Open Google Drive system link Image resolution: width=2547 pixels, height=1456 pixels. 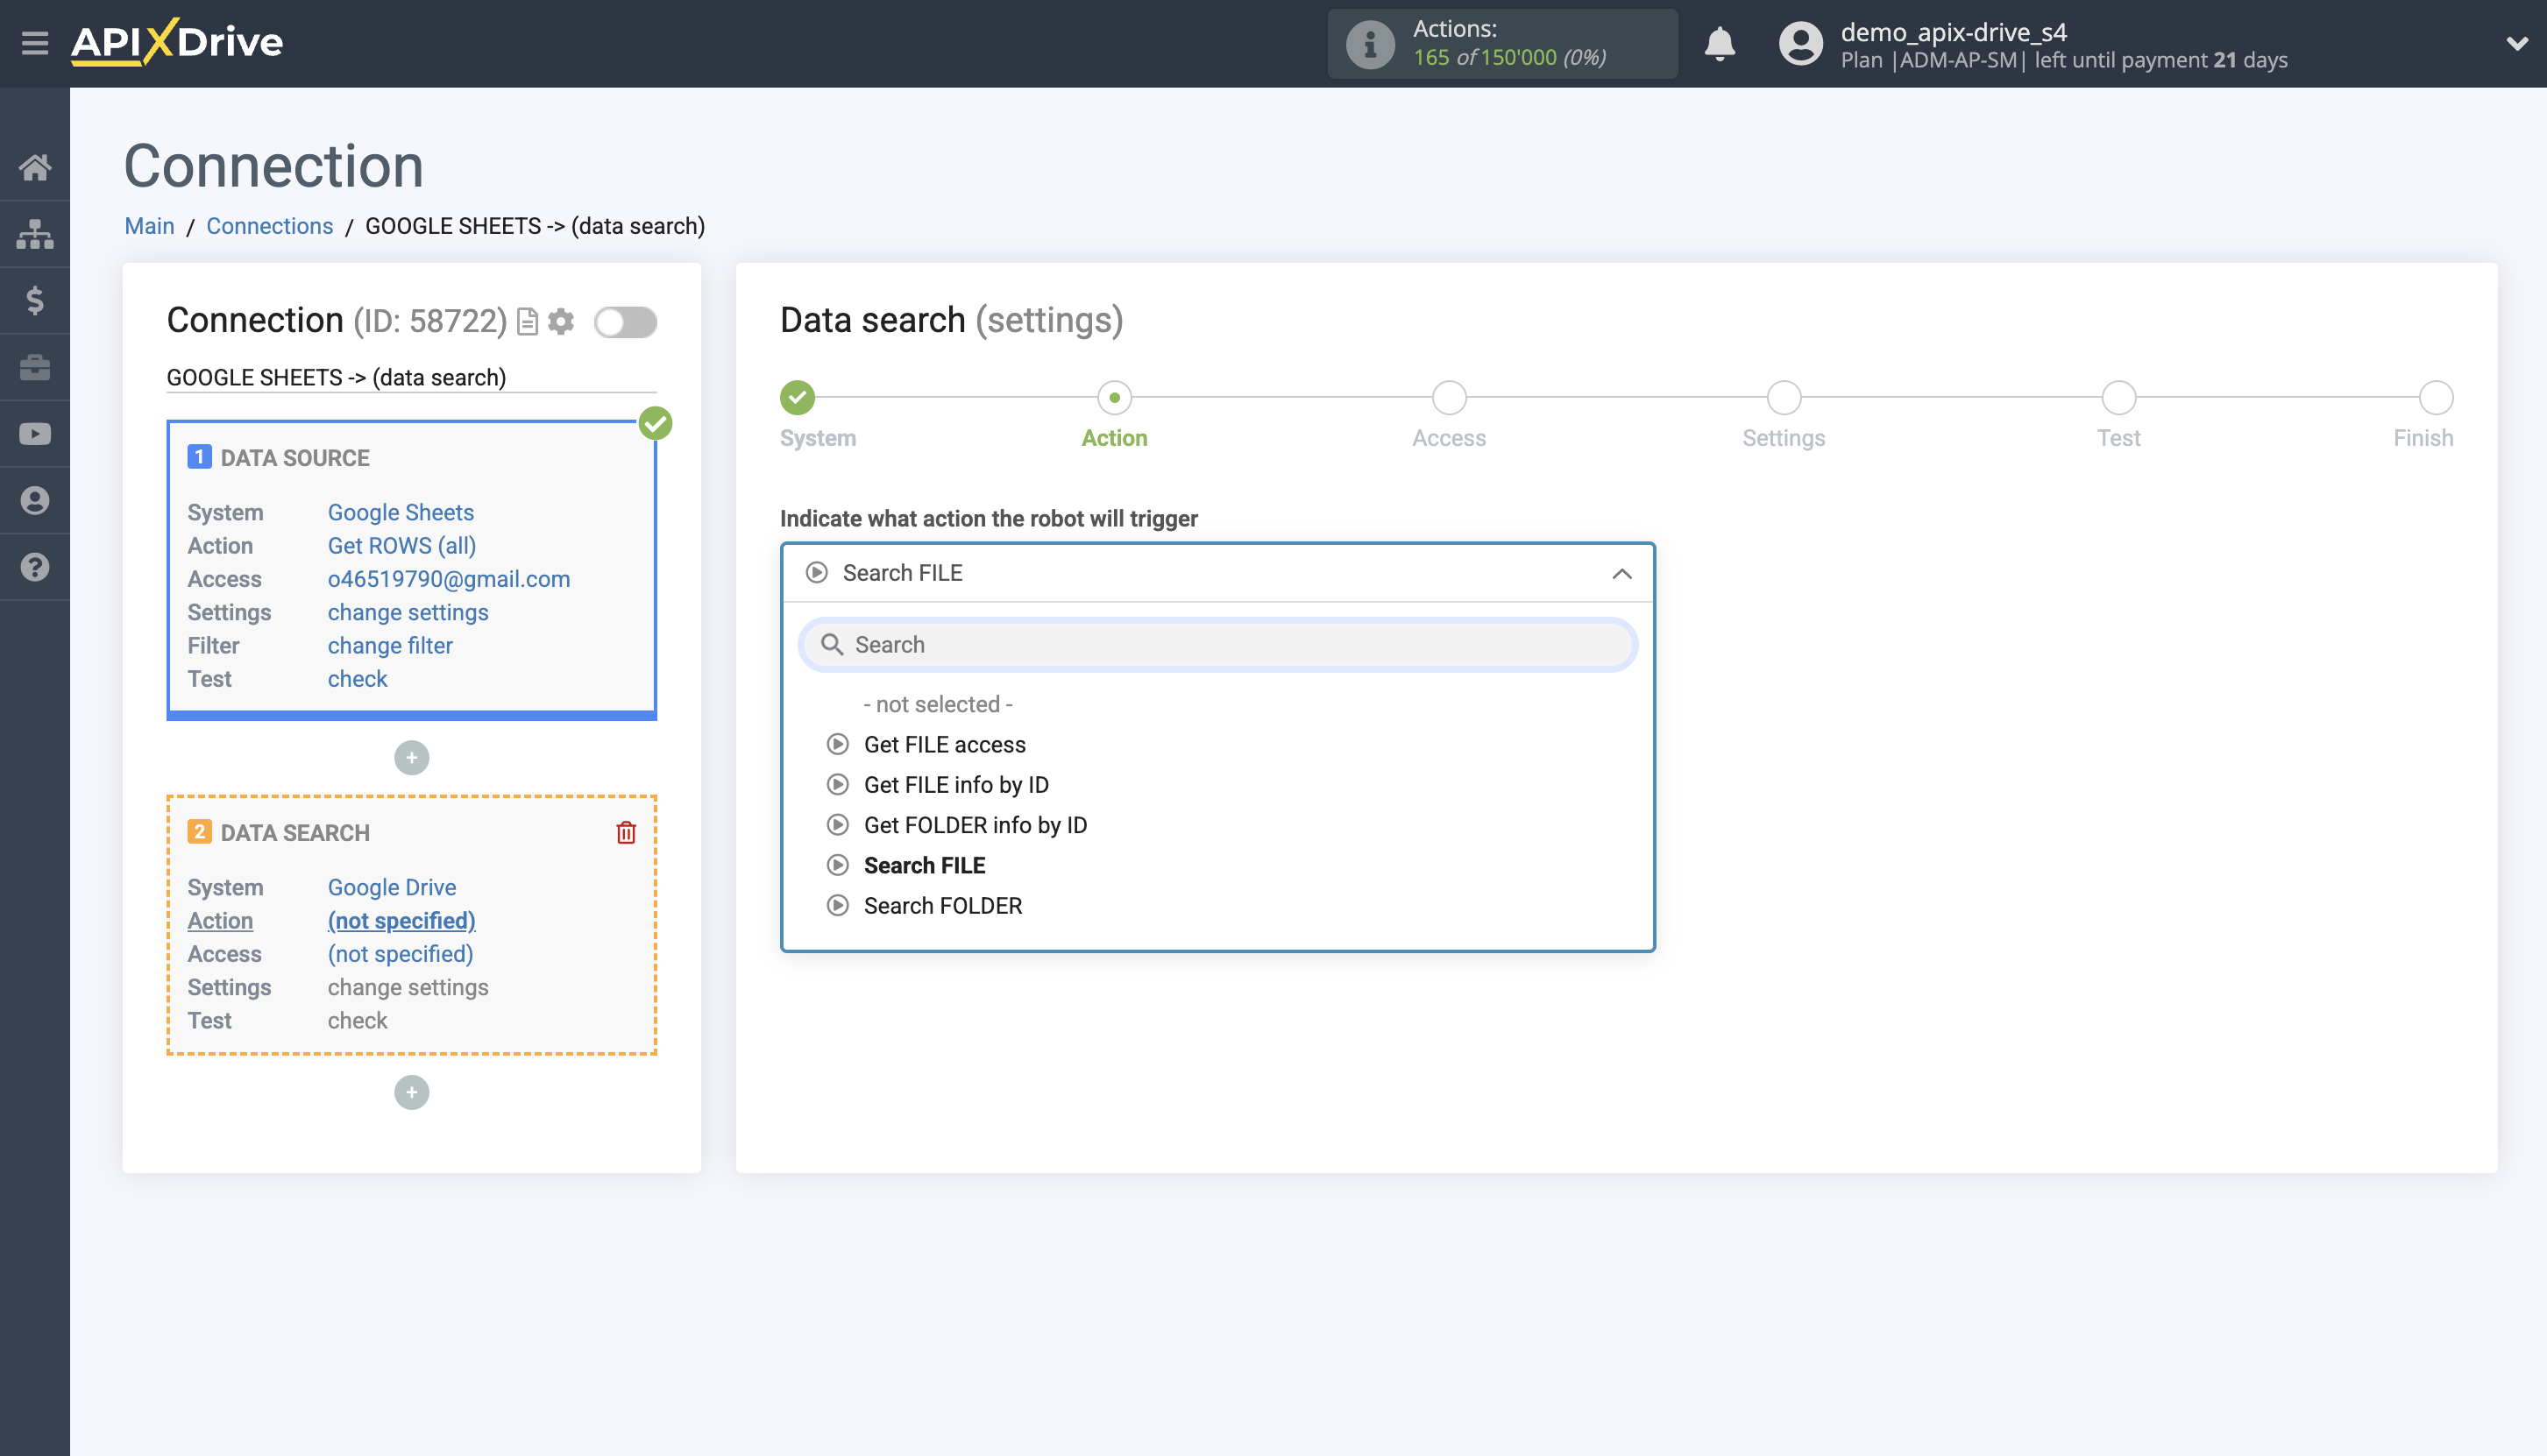[392, 887]
